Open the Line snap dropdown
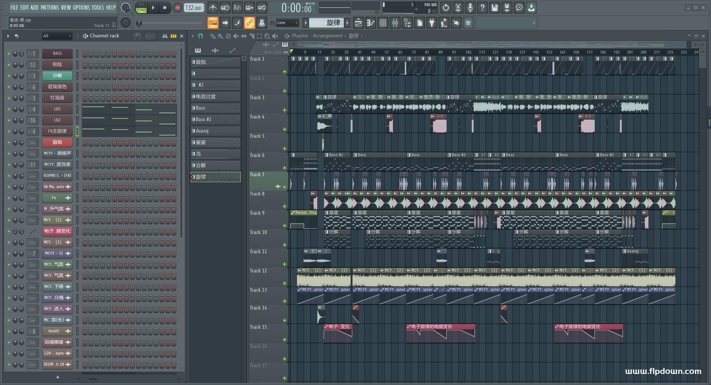 click(x=287, y=23)
